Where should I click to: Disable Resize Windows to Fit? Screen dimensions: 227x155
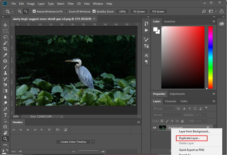(x=34, y=12)
